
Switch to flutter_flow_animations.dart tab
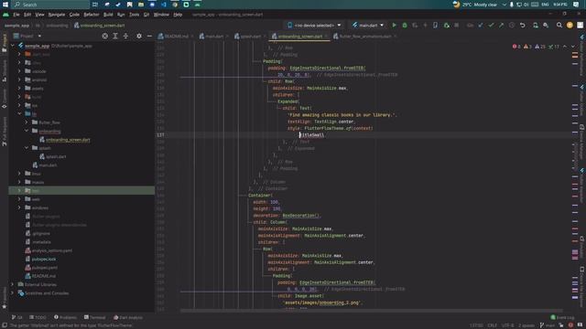365,37
